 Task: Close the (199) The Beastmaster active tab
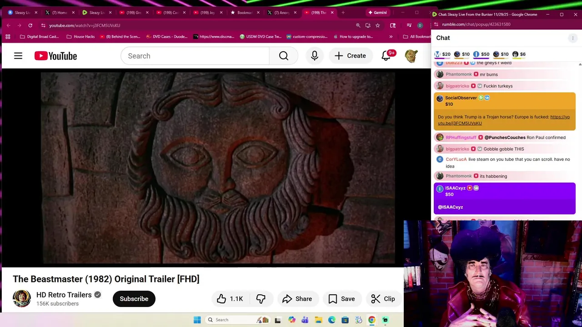[332, 13]
